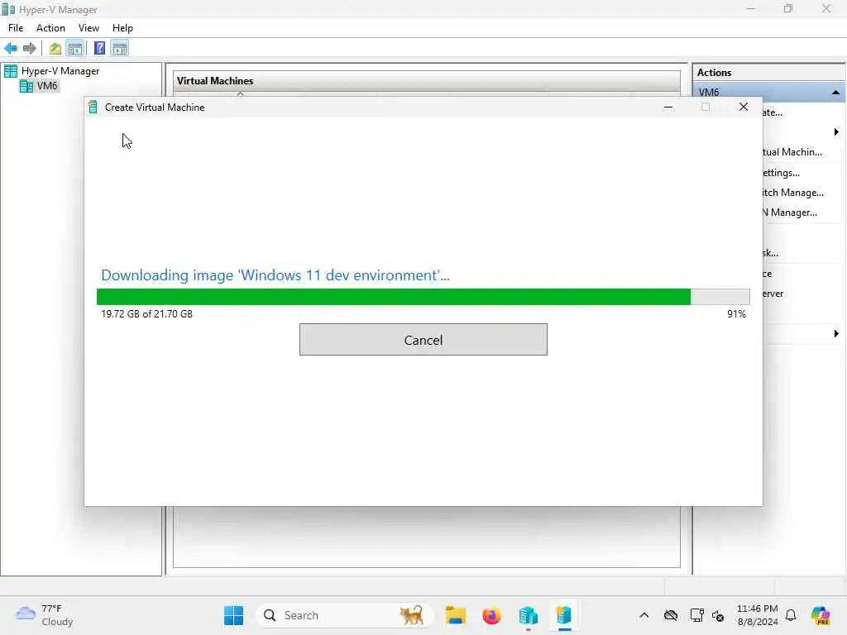
Task: Click the muted volume tray icon
Action: (718, 615)
